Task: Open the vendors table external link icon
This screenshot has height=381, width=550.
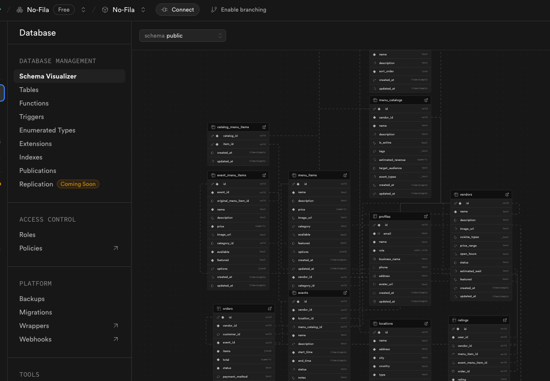Action: pyautogui.click(x=507, y=195)
